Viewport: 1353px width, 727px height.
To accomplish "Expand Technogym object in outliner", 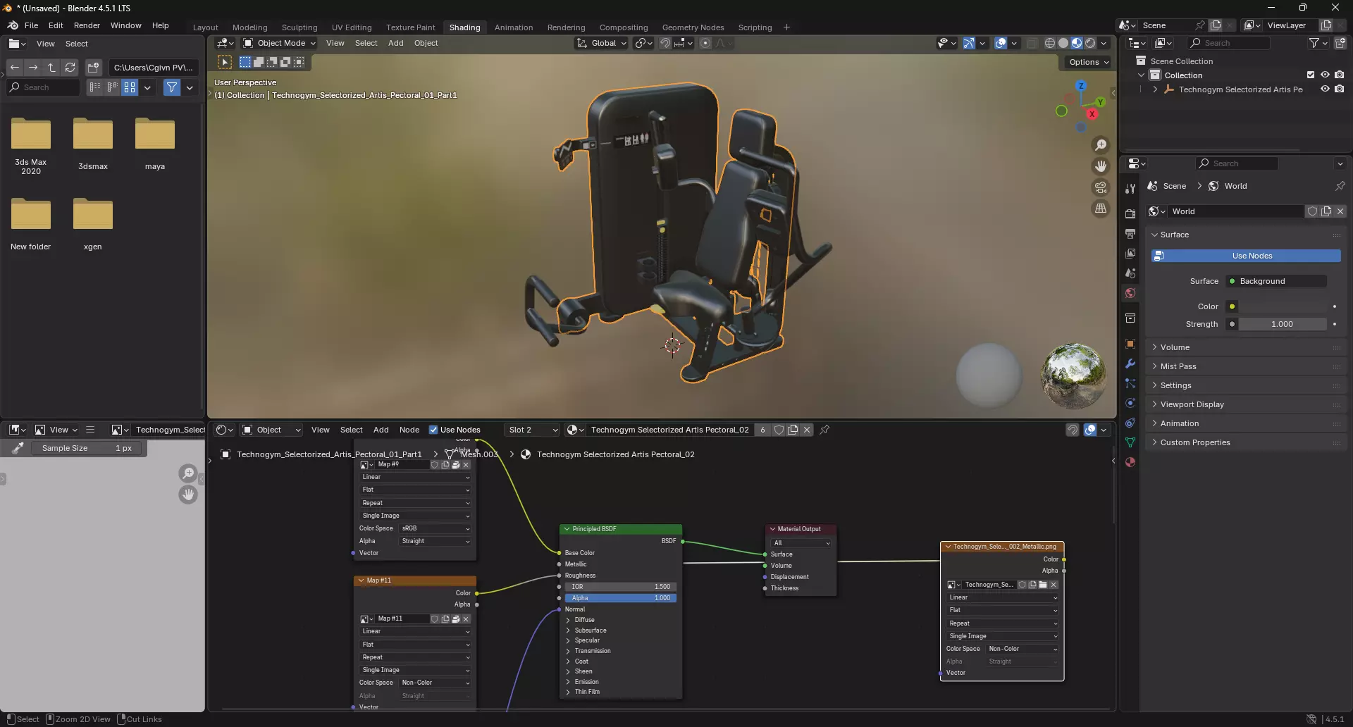I will click(1155, 89).
